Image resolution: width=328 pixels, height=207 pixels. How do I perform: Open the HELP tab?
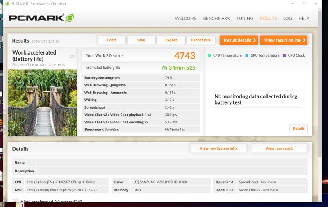(303, 18)
